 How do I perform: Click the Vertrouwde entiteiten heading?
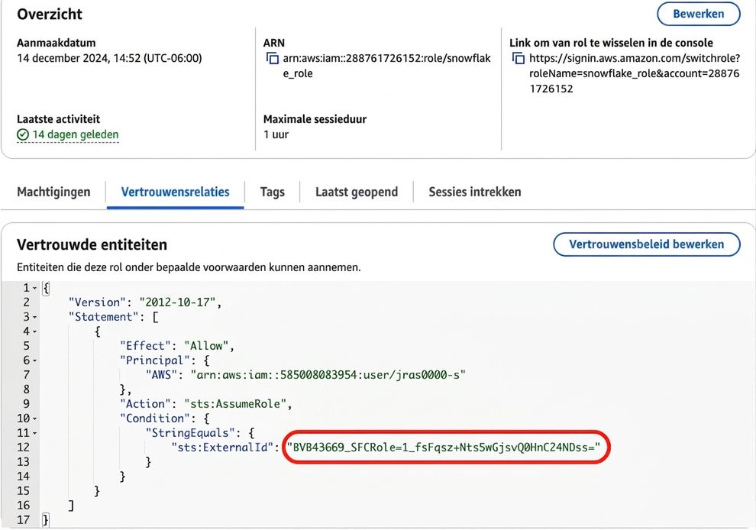coord(92,244)
